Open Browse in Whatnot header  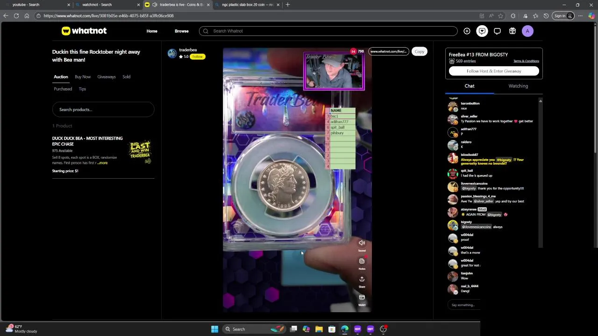(x=182, y=31)
